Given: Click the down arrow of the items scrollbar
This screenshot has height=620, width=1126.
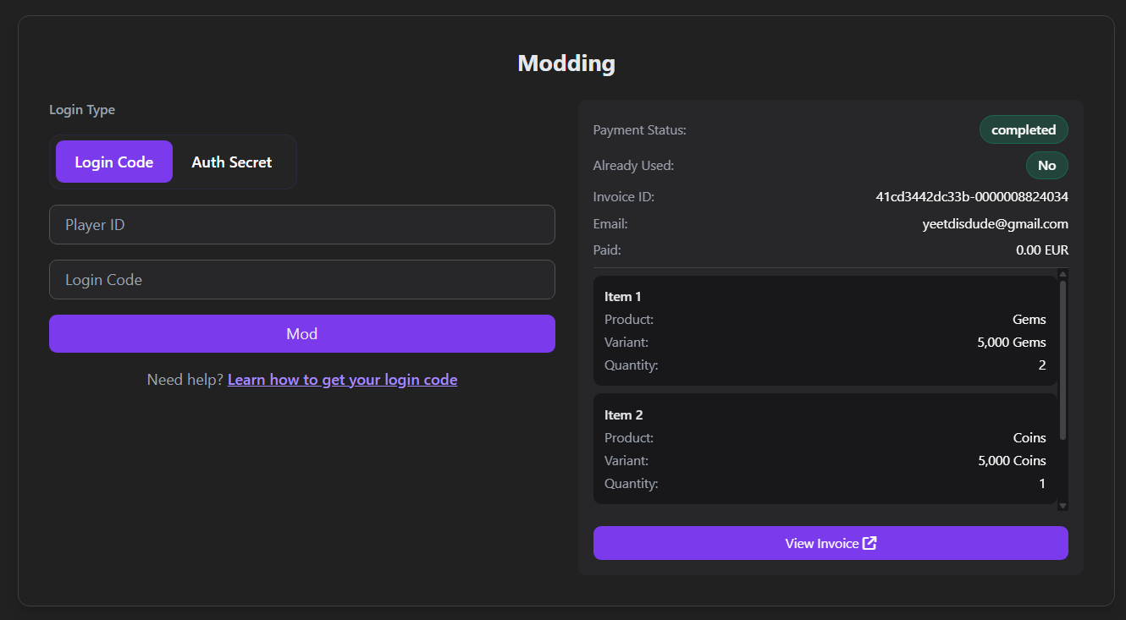Looking at the screenshot, I should 1063,506.
